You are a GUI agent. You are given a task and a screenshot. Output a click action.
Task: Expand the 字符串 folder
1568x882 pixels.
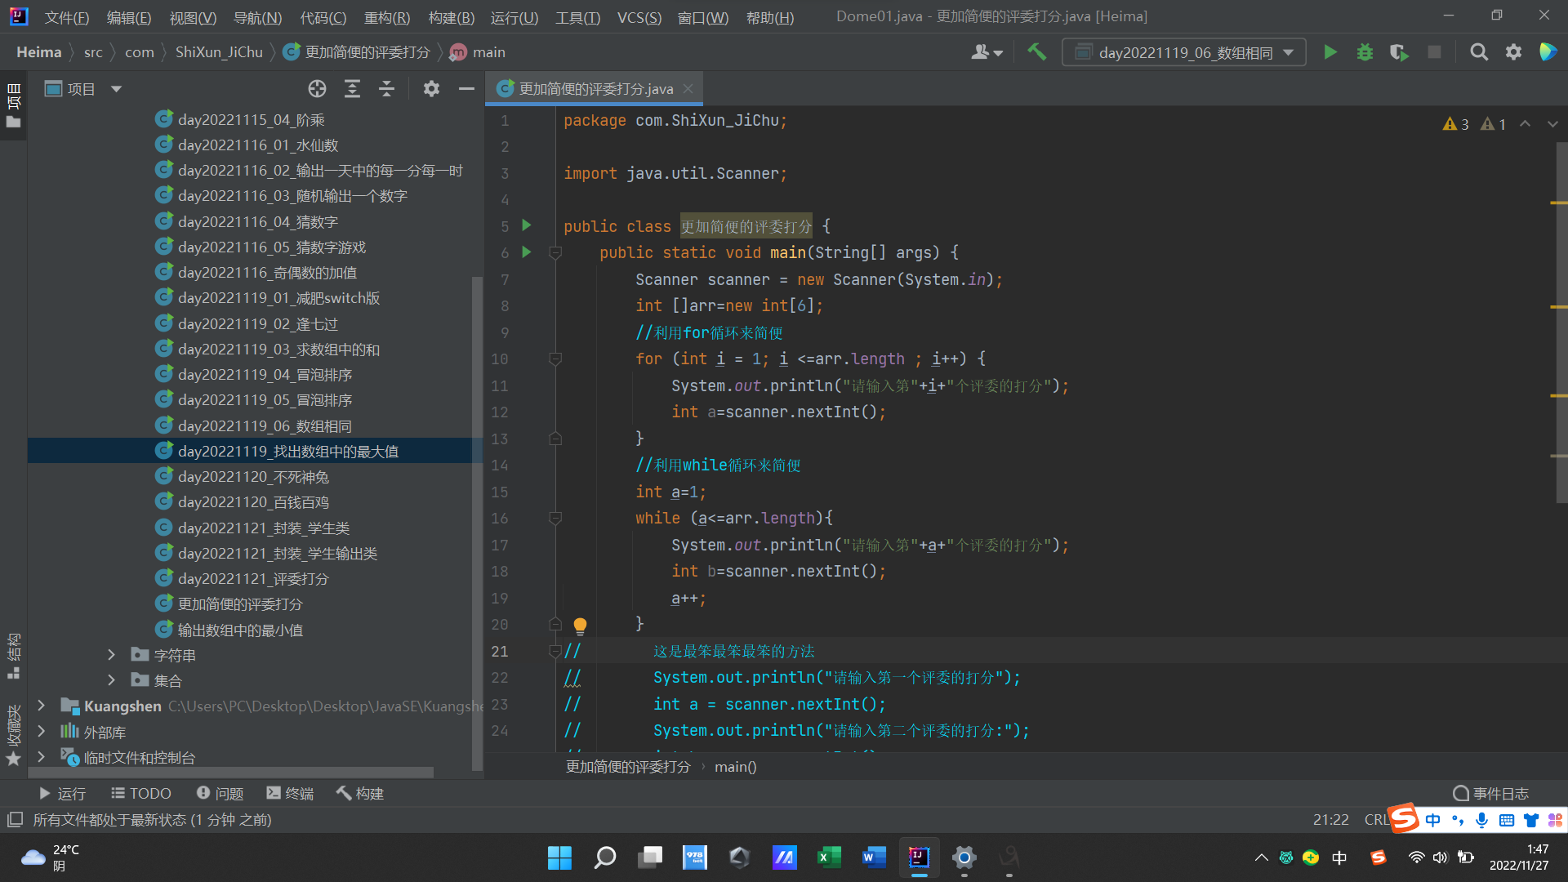(x=112, y=655)
